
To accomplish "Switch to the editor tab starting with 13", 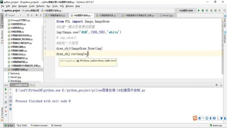I will 139,15.
